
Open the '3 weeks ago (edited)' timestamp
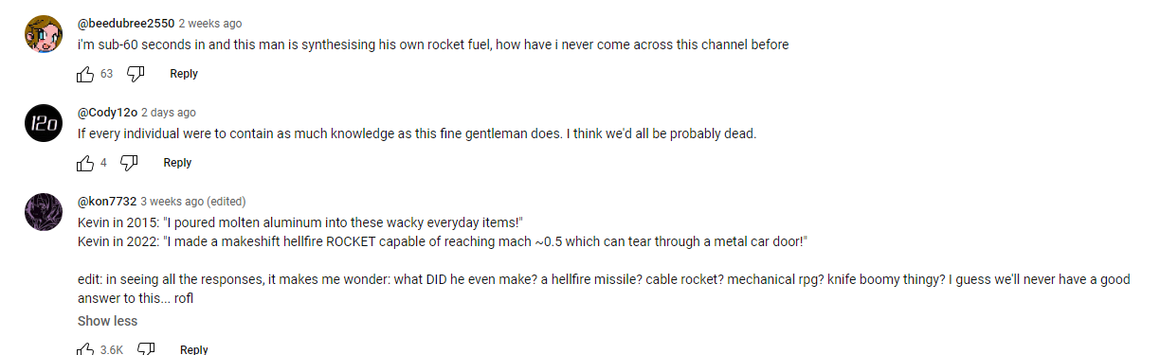193,201
